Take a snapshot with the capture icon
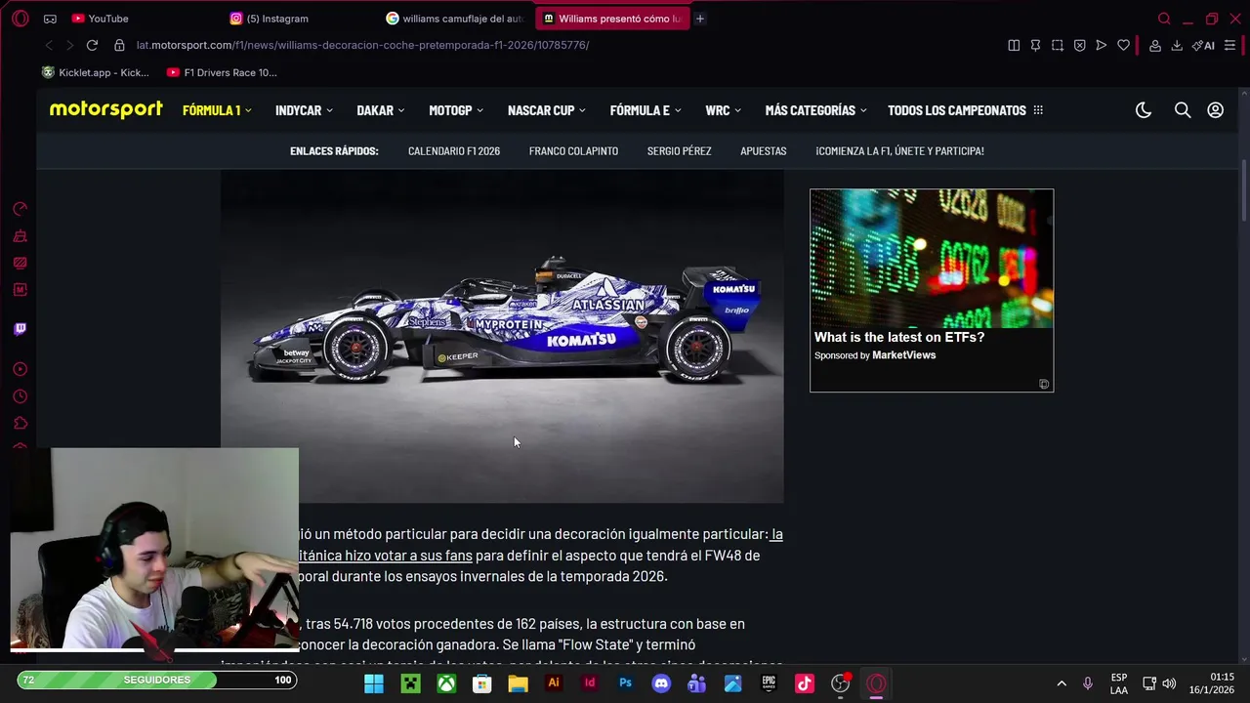 [x=1058, y=45]
